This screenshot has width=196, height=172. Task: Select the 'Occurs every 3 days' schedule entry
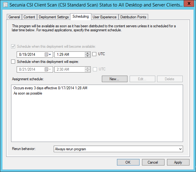click(50, 88)
